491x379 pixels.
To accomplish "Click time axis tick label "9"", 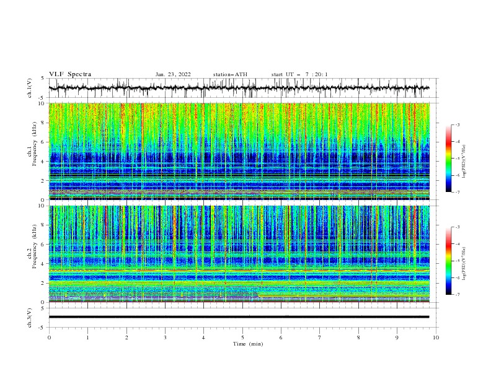I will pyautogui.click(x=397, y=338).
